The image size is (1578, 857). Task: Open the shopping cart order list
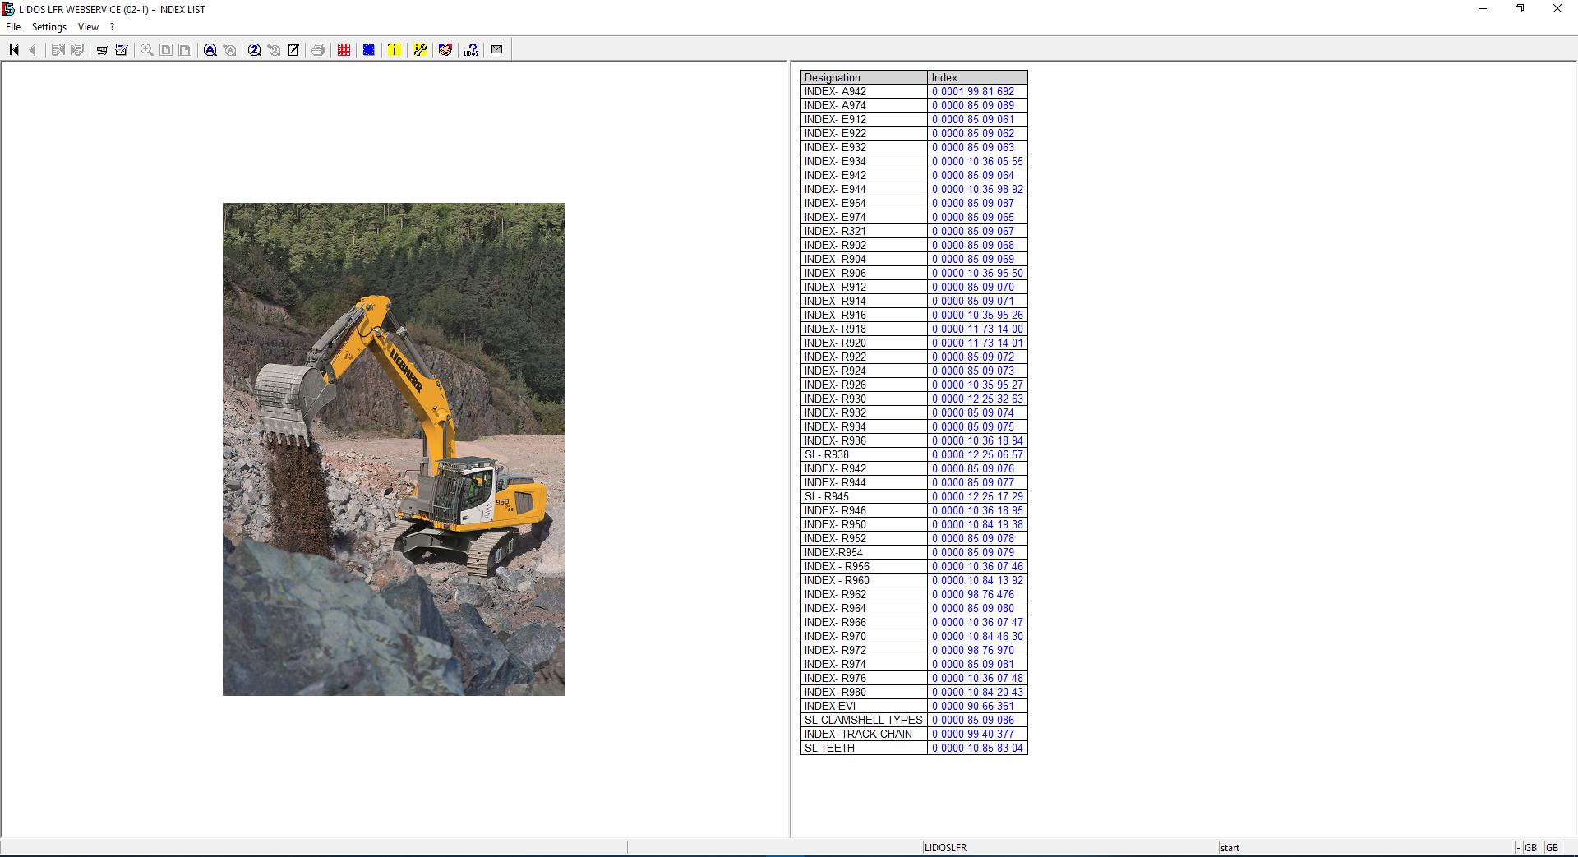point(102,49)
